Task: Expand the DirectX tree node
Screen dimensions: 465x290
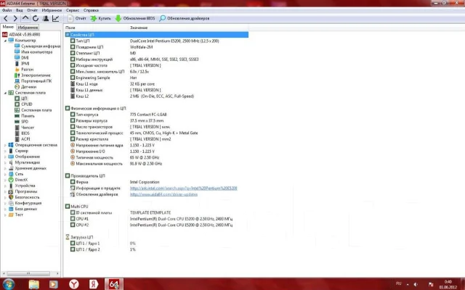Action: click(x=5, y=180)
